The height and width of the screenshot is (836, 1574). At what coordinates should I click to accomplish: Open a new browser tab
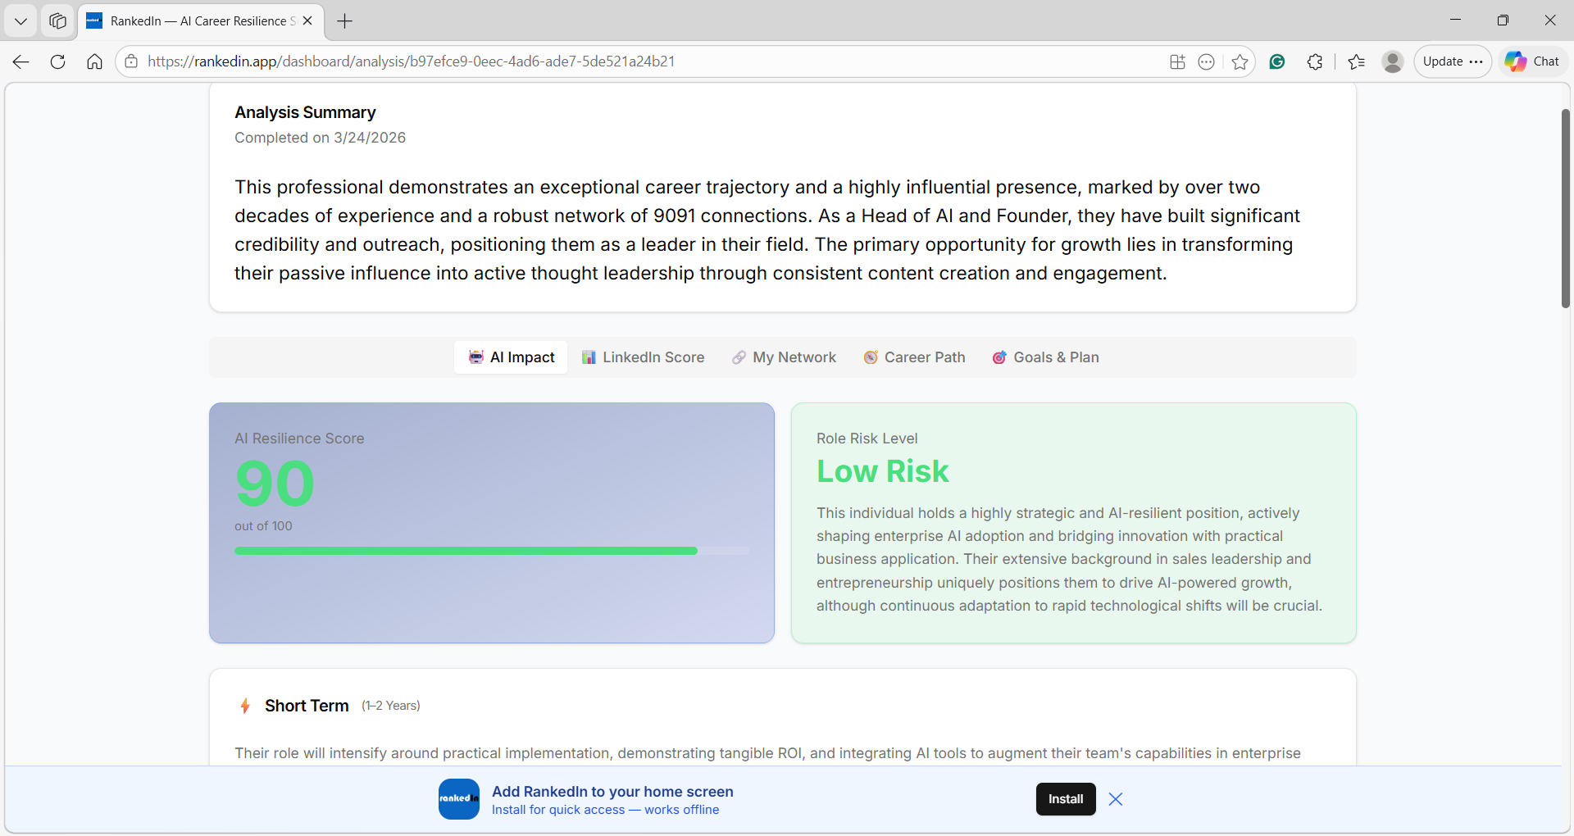(x=344, y=21)
